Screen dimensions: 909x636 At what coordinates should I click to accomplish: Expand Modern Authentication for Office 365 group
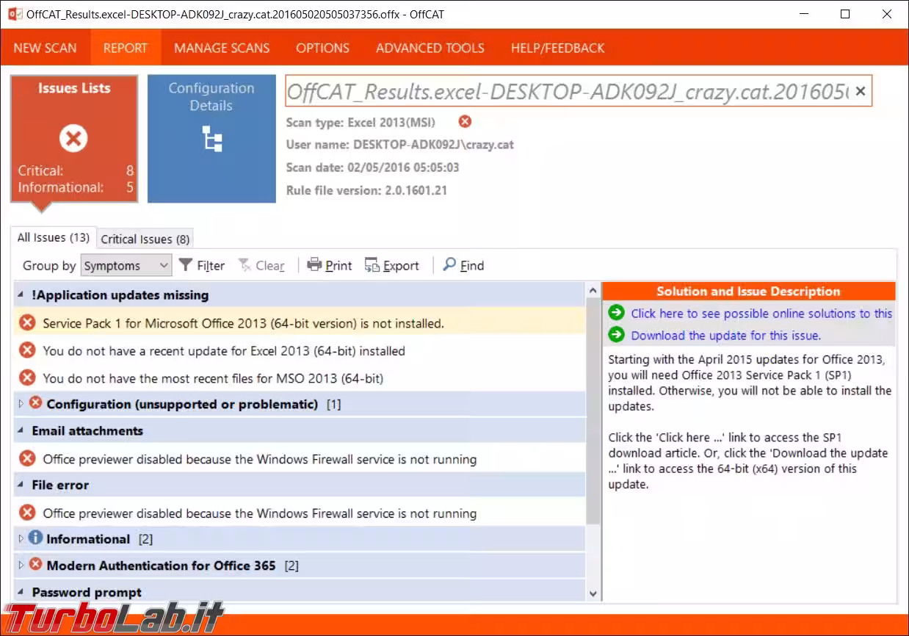coord(21,565)
